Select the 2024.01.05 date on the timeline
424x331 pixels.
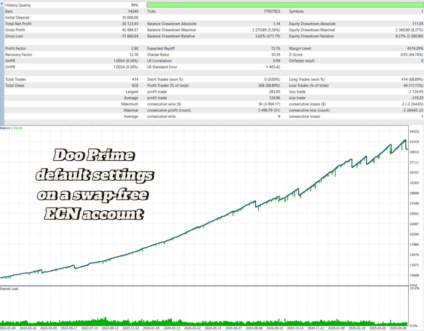tap(151, 328)
